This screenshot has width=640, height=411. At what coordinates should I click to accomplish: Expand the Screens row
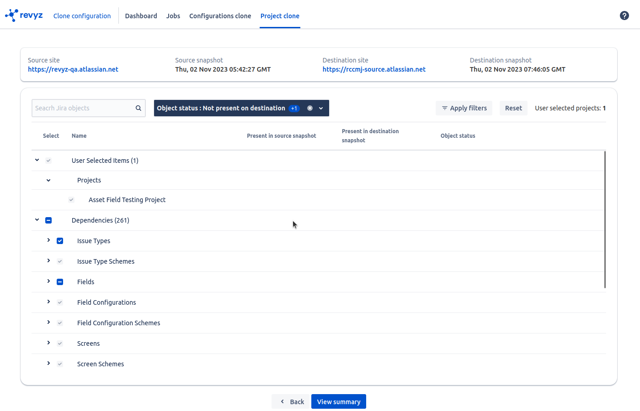pyautogui.click(x=48, y=343)
